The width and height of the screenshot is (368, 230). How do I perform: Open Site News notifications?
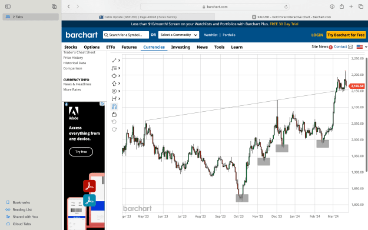pos(321,46)
